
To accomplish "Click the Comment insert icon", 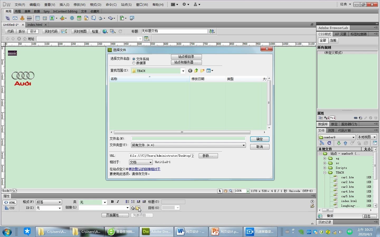I will pos(93,18).
